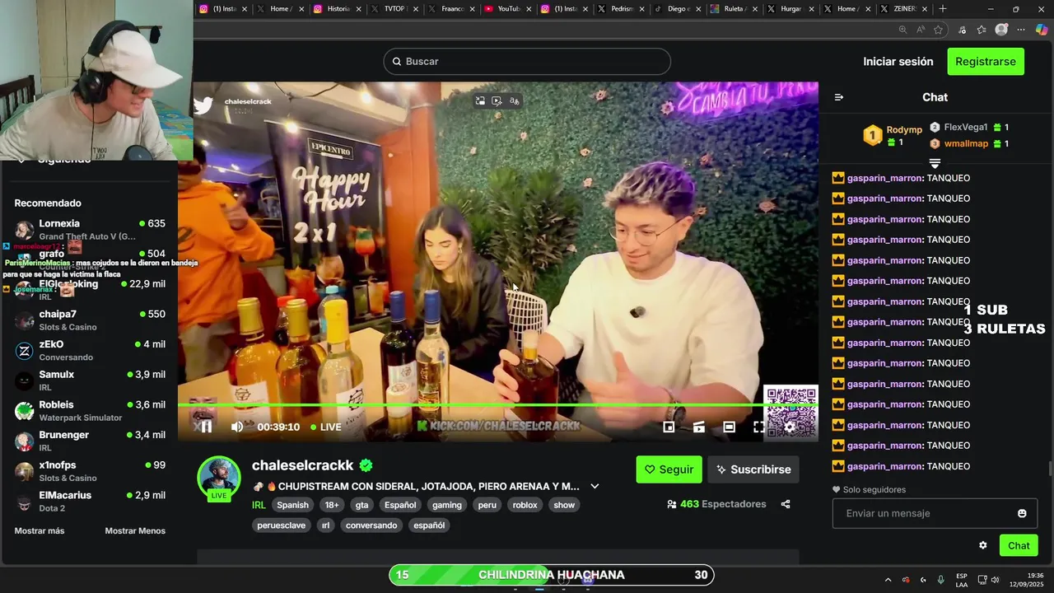The height and width of the screenshot is (593, 1054).
Task: Open Lornexia recommended channel
Action: tap(89, 229)
